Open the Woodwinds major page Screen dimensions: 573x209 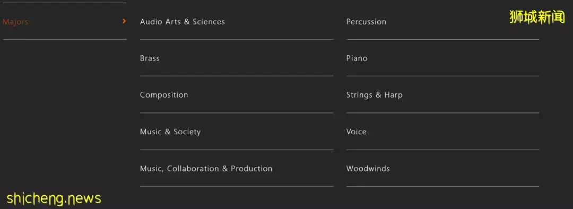tap(442, 169)
